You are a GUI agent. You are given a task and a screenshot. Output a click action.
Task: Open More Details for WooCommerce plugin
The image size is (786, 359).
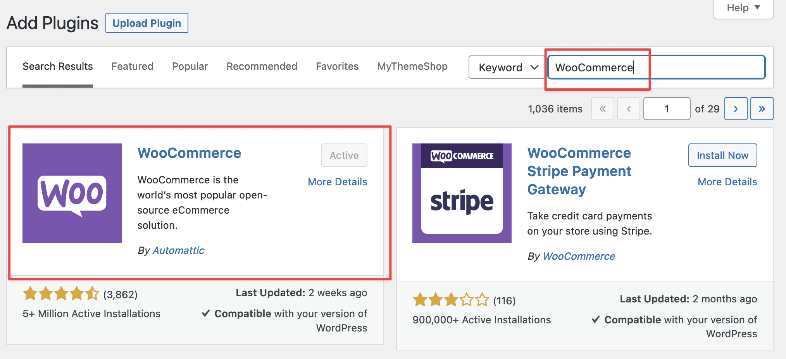pyautogui.click(x=337, y=182)
